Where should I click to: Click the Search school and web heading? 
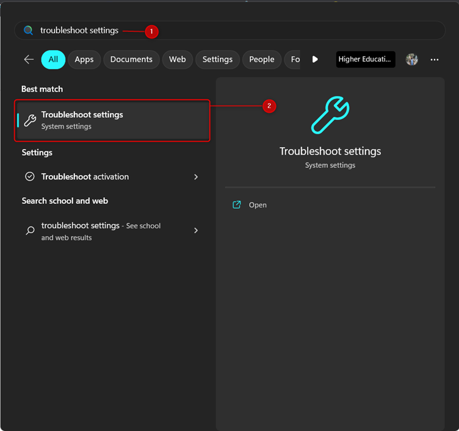65,201
